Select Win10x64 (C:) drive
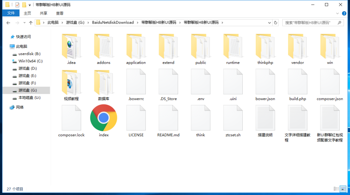Viewport: 350px width, 195px height. pos(30,61)
